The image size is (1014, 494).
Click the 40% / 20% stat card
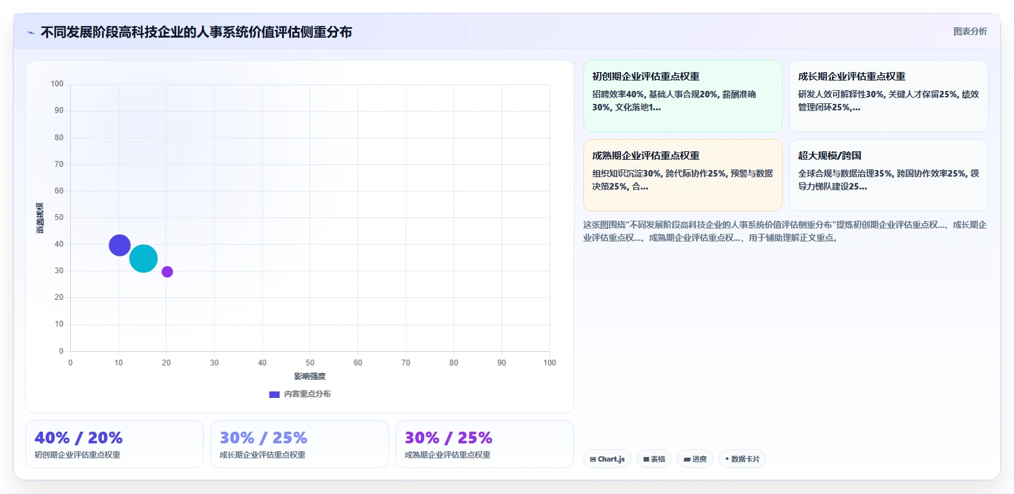pyautogui.click(x=114, y=444)
